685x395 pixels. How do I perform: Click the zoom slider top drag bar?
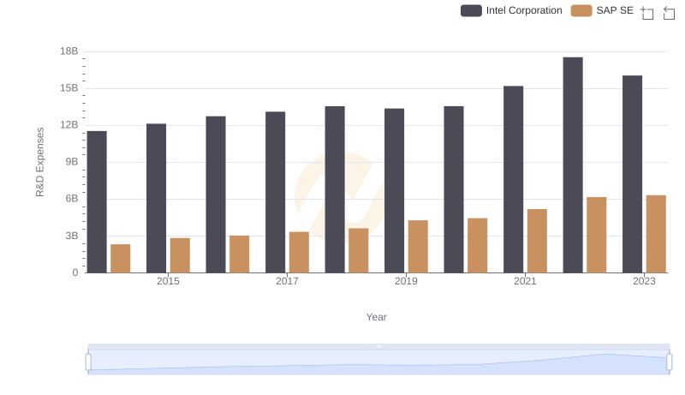coord(378,346)
